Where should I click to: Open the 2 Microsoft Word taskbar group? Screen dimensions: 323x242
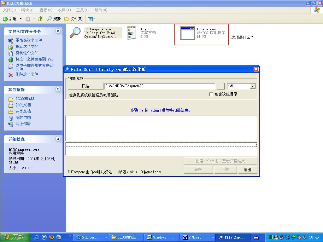tap(198, 238)
